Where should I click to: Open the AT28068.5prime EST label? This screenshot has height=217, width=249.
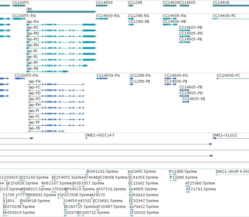click(x=113, y=177)
